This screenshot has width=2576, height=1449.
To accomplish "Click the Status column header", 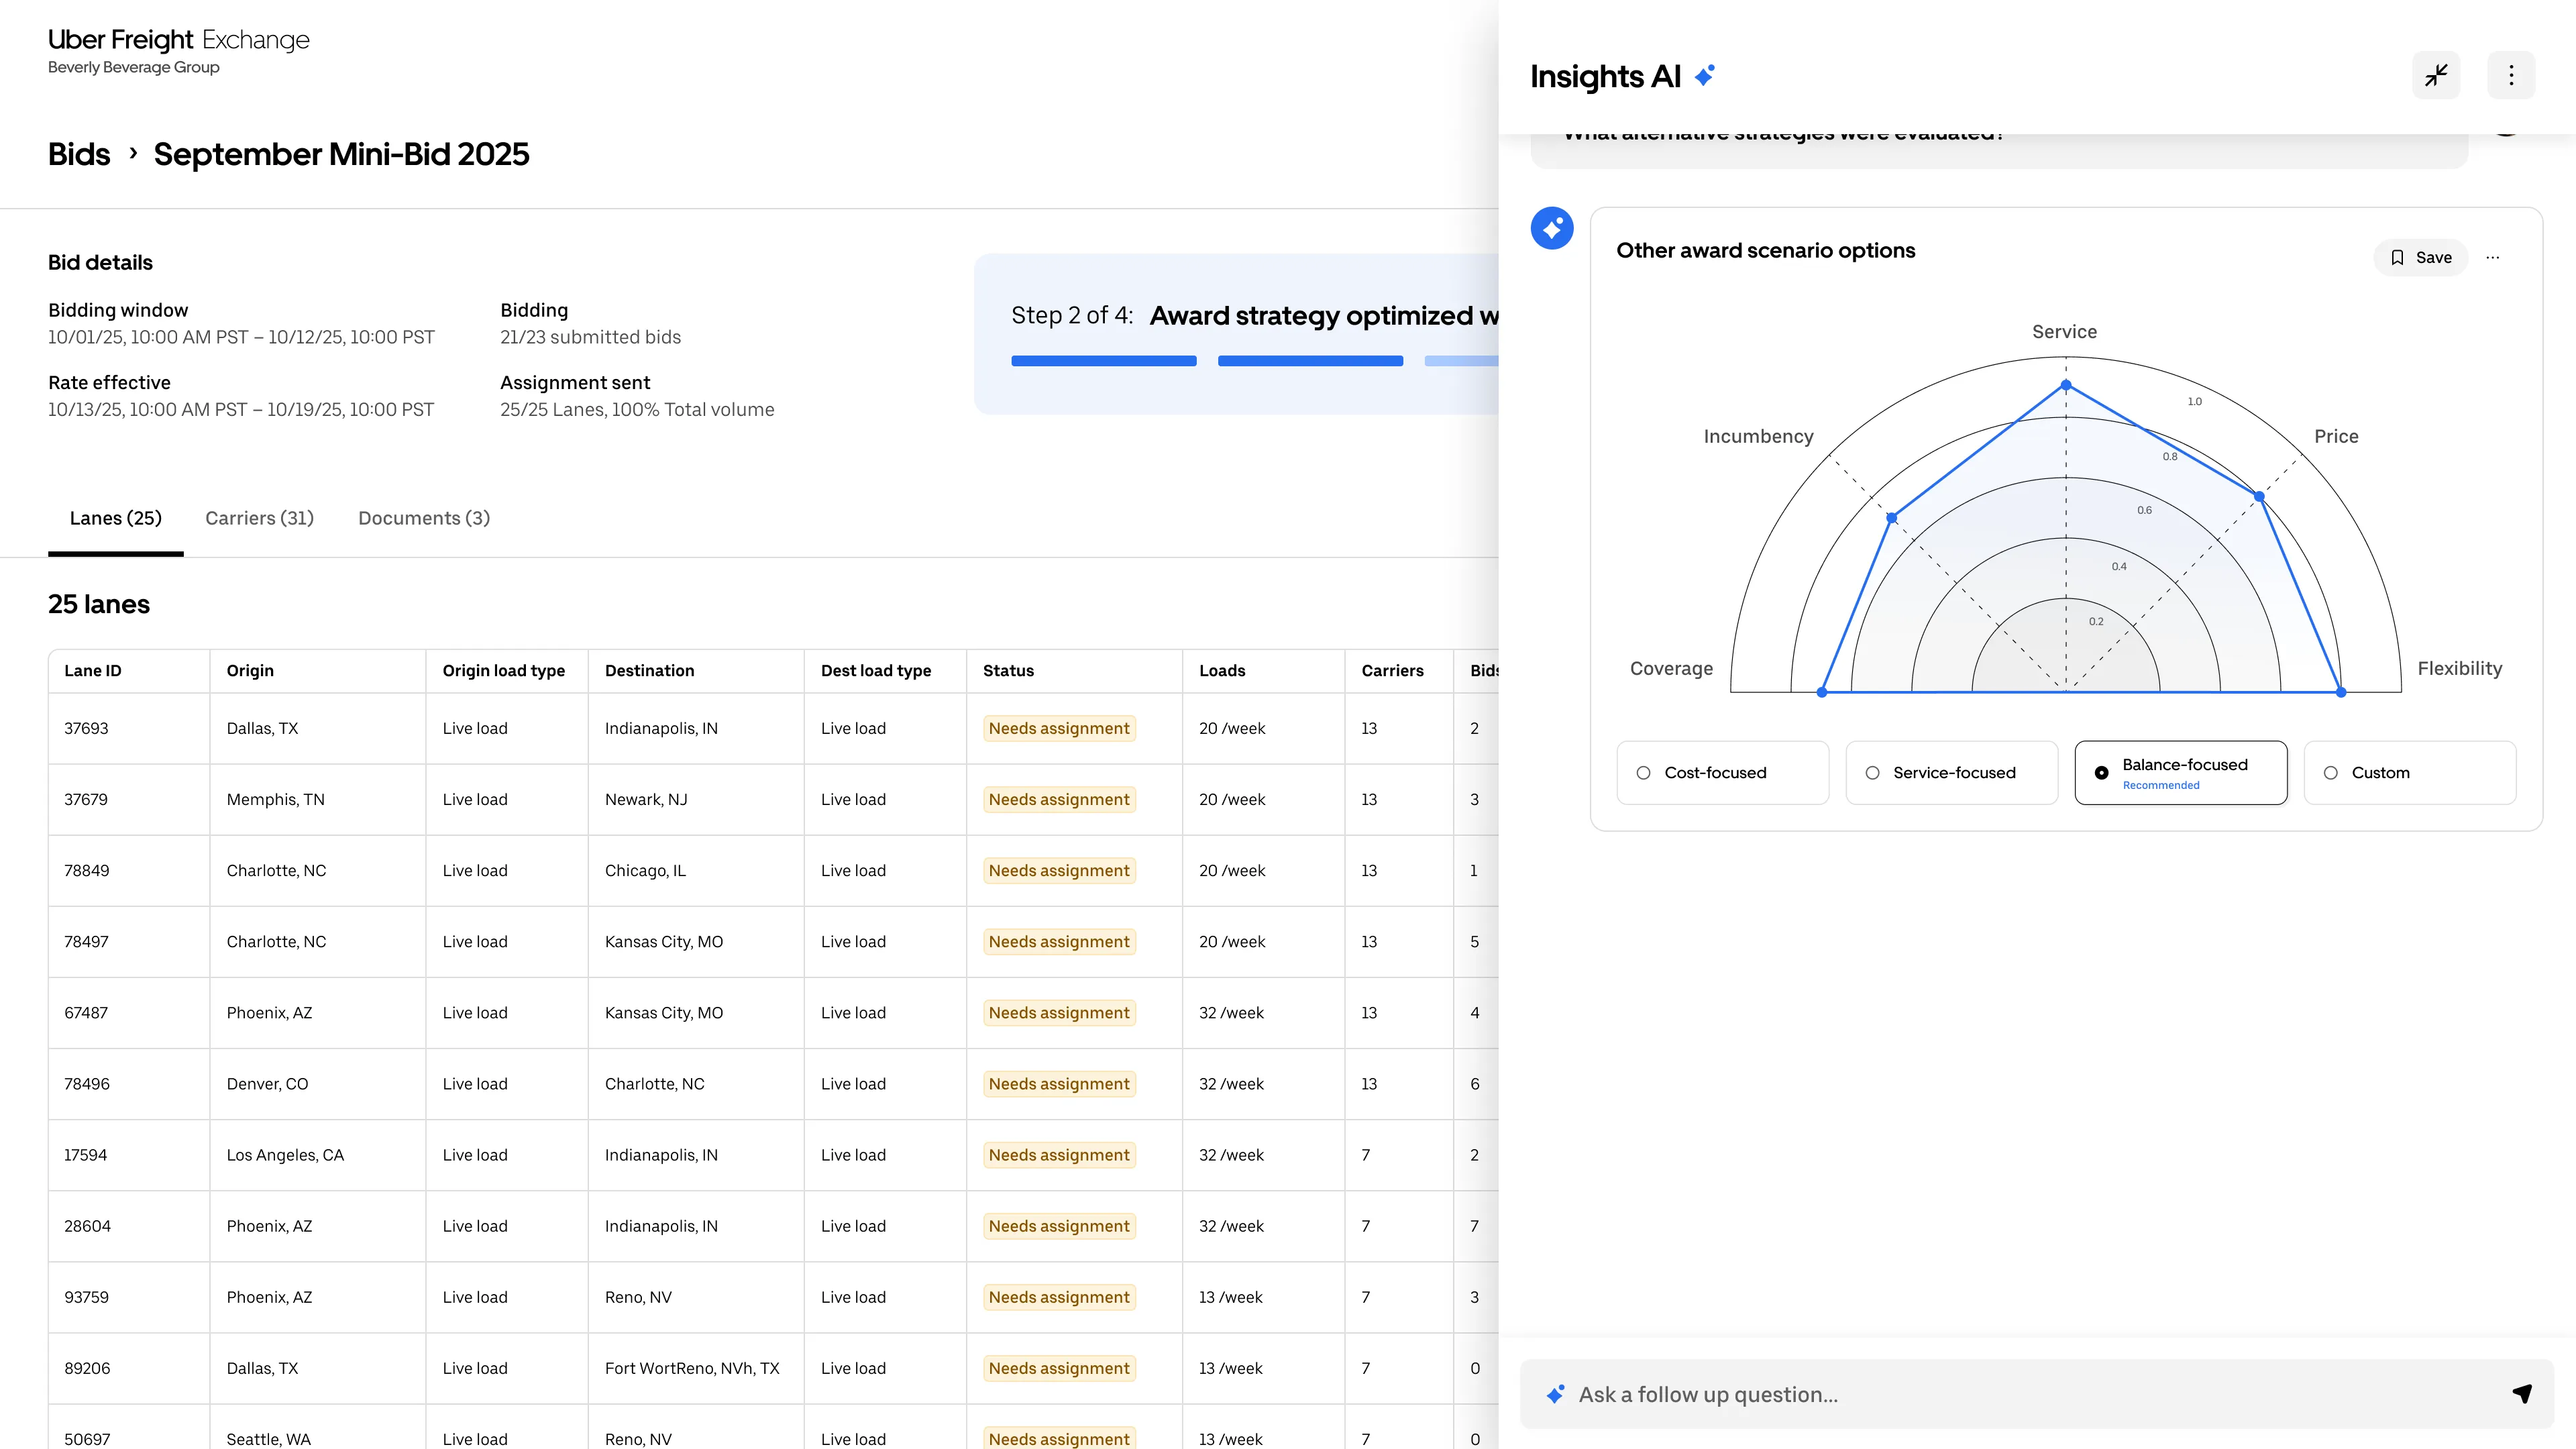I will pos(1008,671).
